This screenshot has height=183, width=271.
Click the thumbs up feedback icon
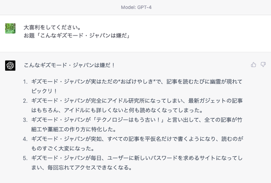click(x=253, y=65)
